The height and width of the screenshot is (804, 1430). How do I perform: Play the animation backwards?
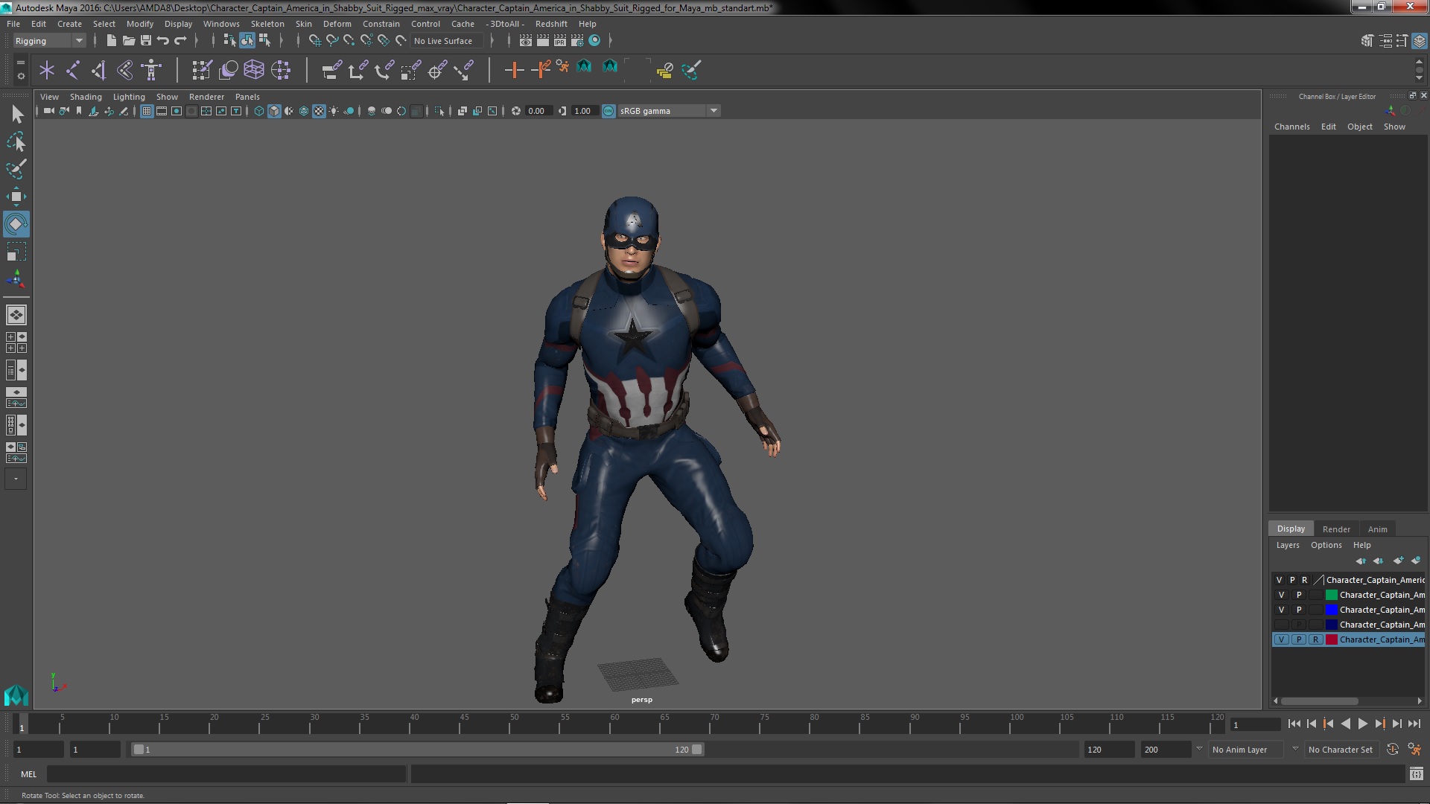coord(1345,724)
